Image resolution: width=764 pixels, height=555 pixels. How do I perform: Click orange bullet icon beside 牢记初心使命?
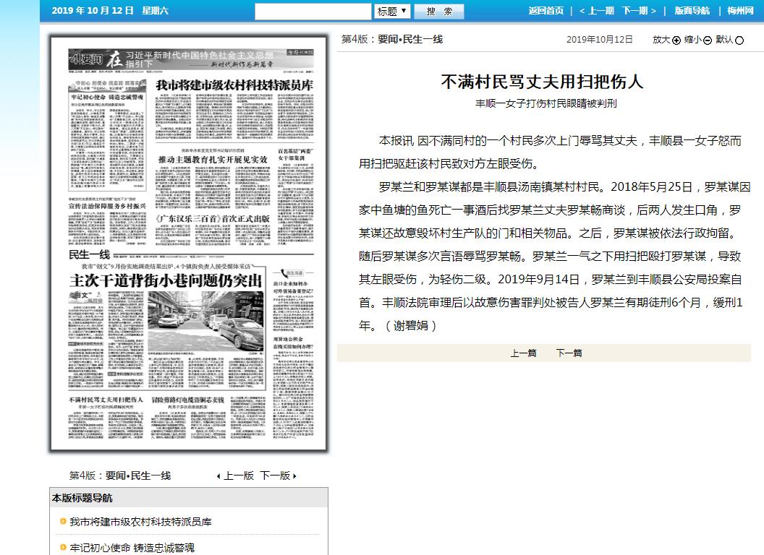coord(63,547)
